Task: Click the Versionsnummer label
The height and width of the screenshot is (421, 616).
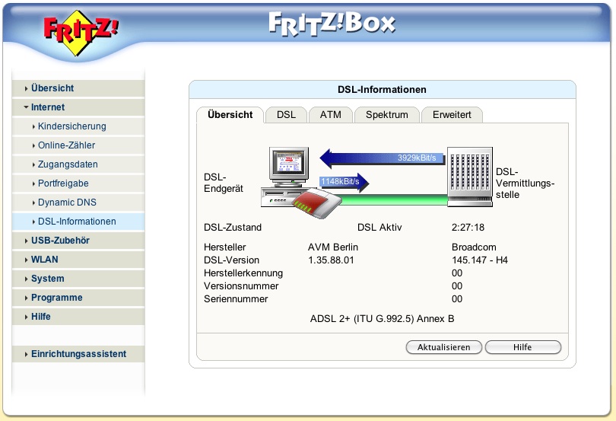Action: (241, 286)
